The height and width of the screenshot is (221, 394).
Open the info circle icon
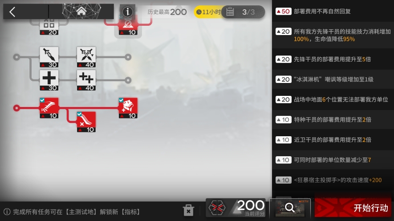point(127,12)
